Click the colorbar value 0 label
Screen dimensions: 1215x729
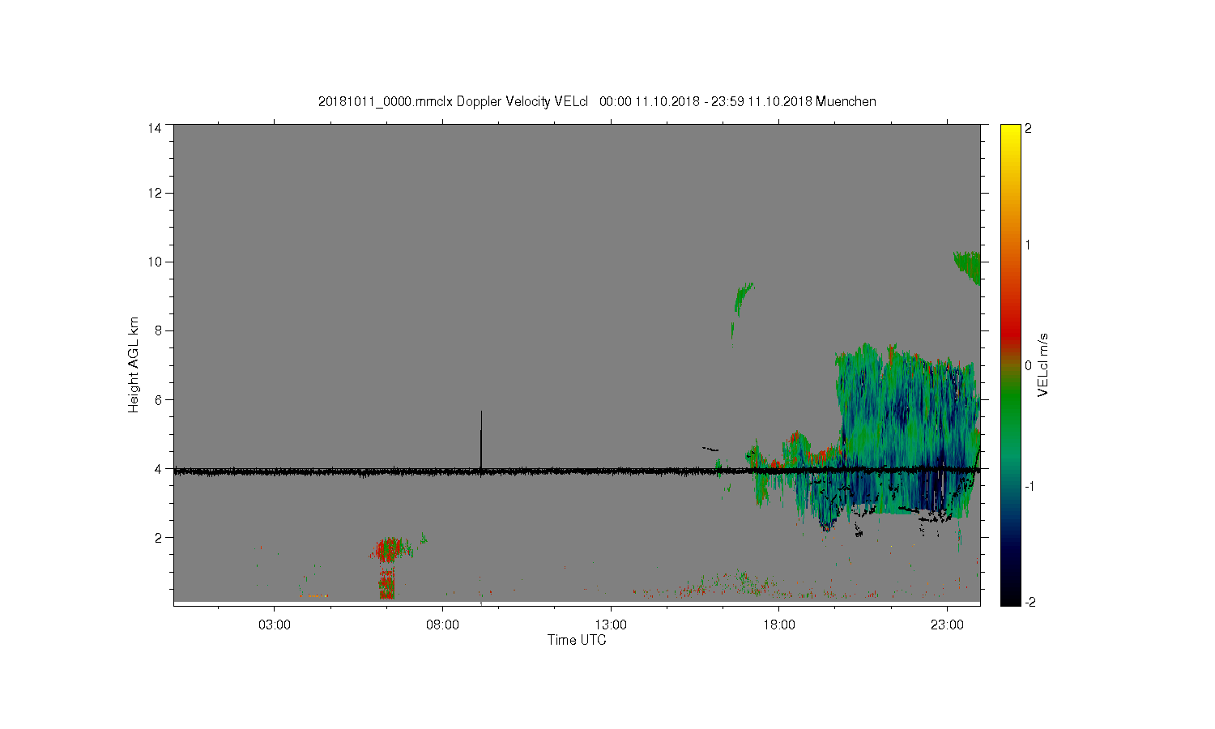pos(1029,365)
